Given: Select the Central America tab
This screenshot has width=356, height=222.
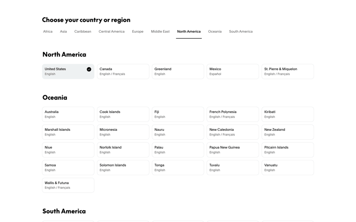Looking at the screenshot, I should pos(111,31).
